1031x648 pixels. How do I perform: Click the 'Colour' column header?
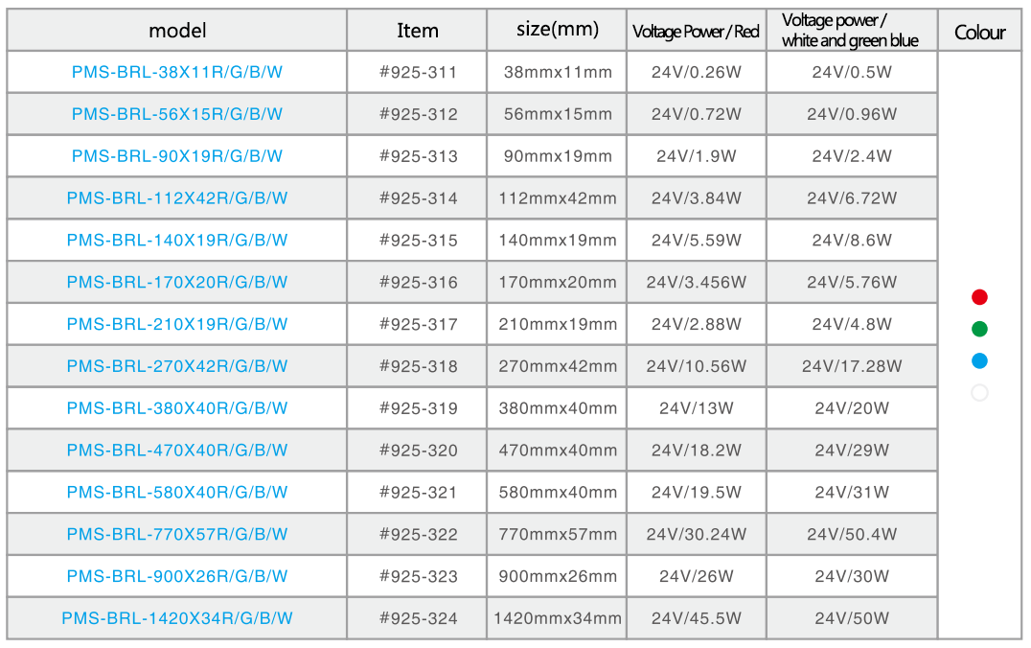(x=979, y=32)
